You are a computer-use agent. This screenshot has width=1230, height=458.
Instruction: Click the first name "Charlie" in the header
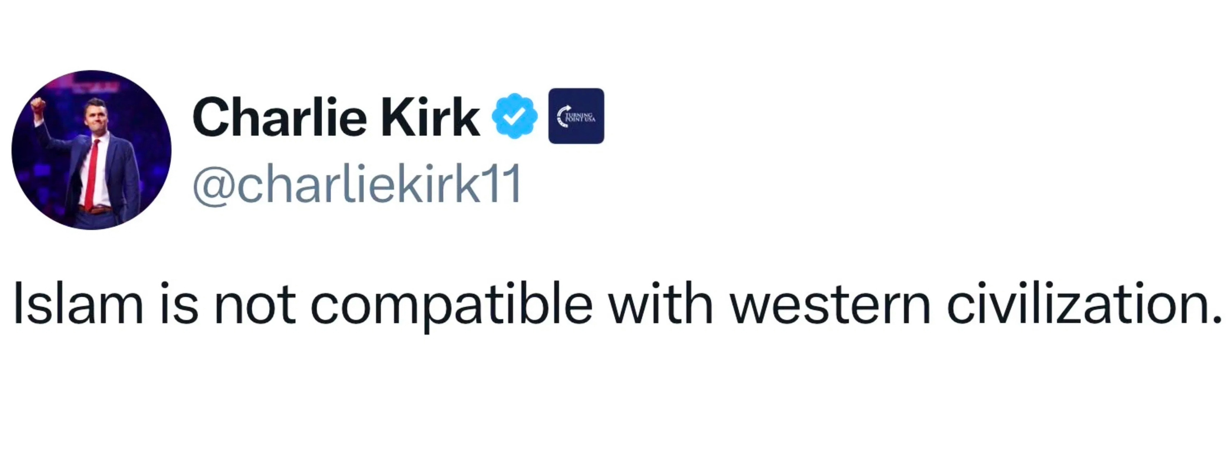[x=279, y=117]
